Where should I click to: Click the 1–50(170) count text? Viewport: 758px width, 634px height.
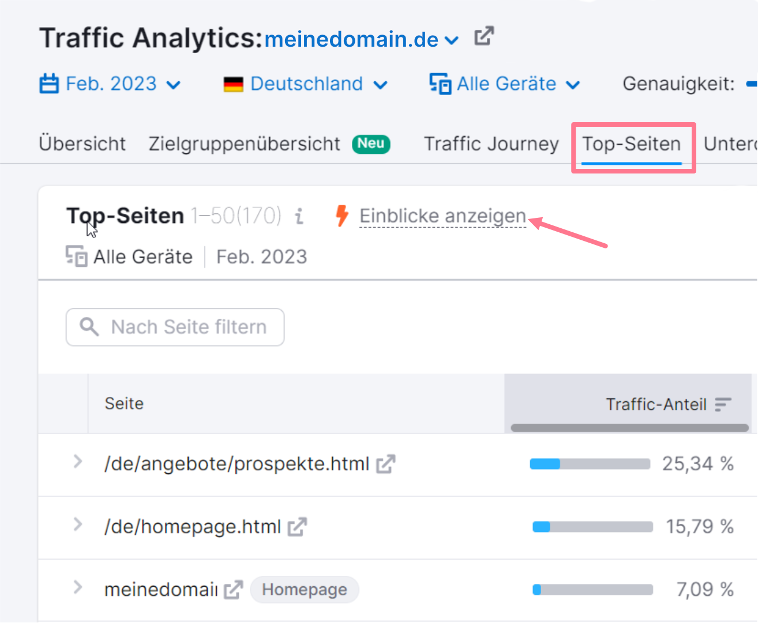tap(237, 216)
